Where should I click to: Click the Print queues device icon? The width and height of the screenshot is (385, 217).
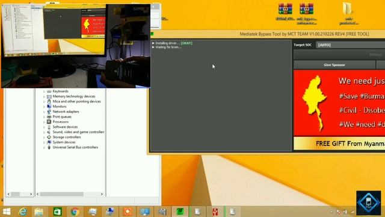tap(49, 117)
